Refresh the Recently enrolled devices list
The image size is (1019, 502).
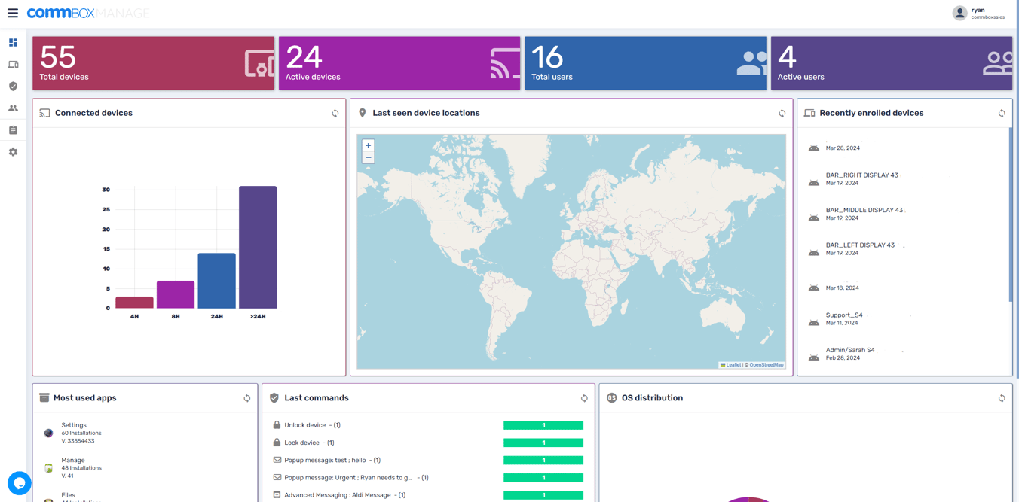(1001, 113)
